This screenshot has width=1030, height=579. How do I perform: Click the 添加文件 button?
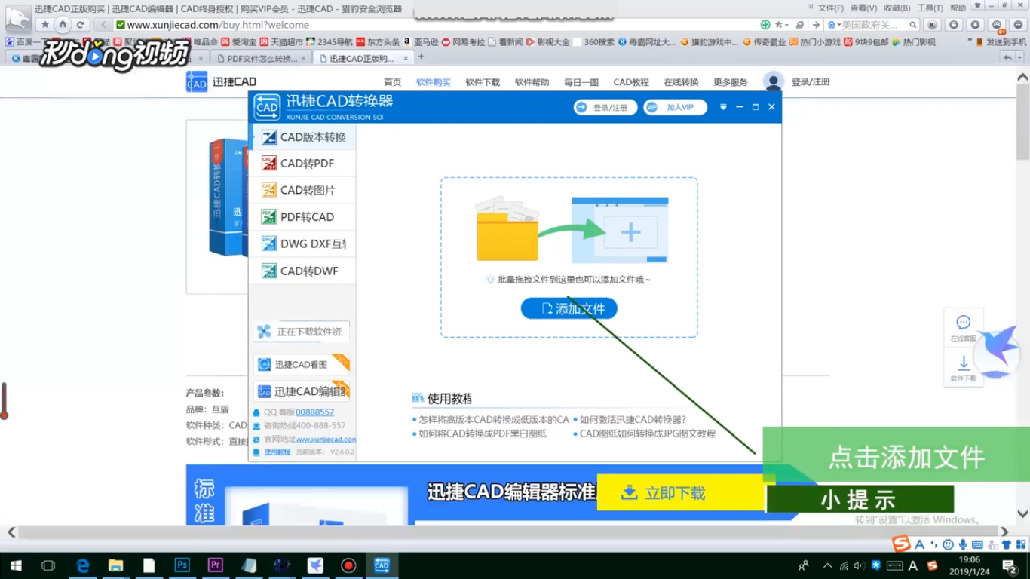[x=569, y=308]
